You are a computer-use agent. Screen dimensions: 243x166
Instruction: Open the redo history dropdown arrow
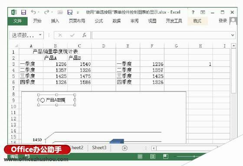52,12
